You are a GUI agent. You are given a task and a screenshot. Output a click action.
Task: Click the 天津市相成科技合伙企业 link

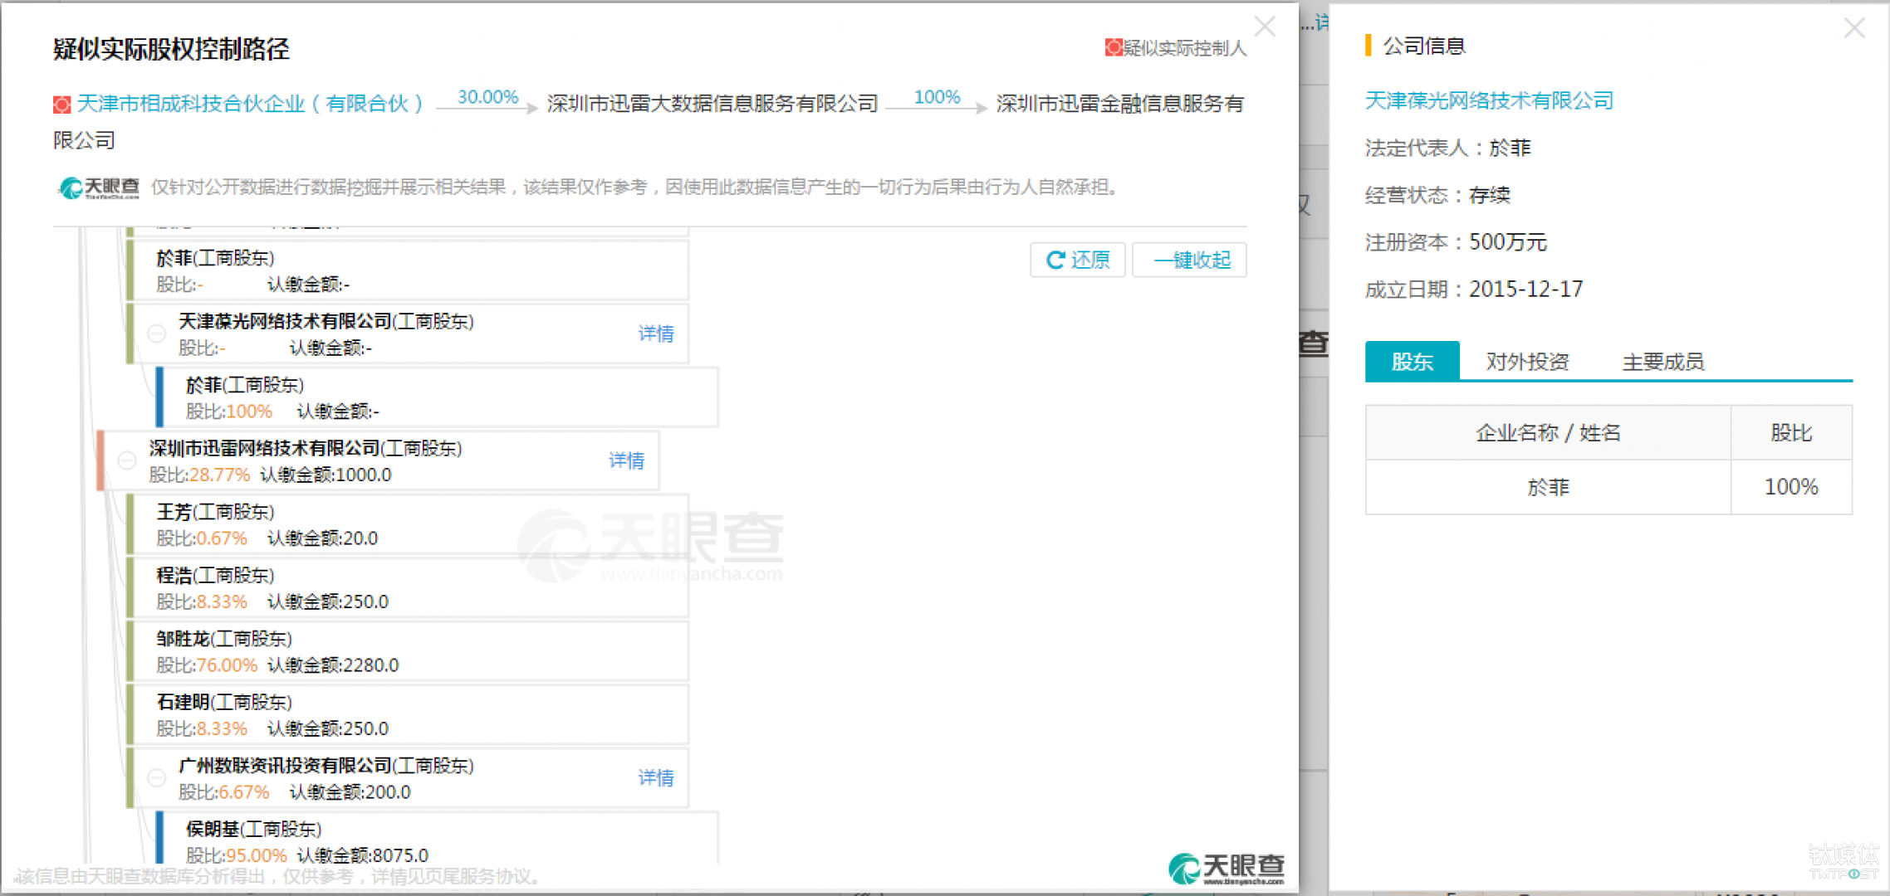249,104
